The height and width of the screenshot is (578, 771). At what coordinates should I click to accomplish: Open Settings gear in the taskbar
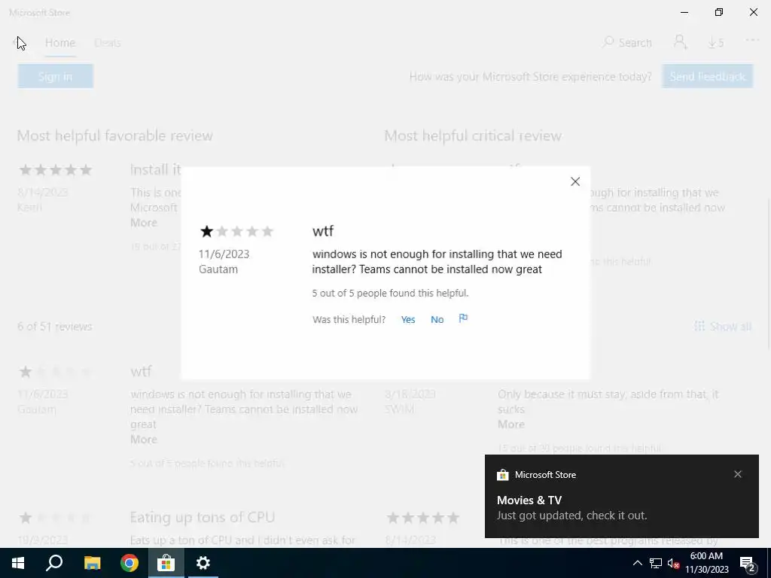203,563
